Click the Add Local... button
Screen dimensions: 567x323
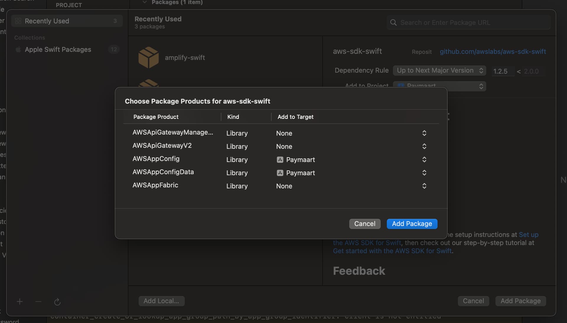point(161,301)
